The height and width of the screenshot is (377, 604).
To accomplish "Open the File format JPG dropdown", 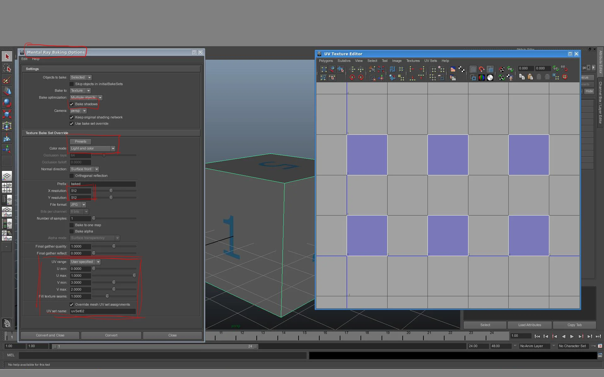I will coord(78,205).
